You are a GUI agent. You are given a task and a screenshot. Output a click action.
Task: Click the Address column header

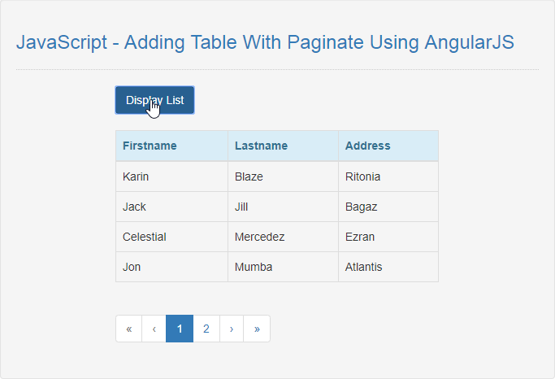(388, 146)
